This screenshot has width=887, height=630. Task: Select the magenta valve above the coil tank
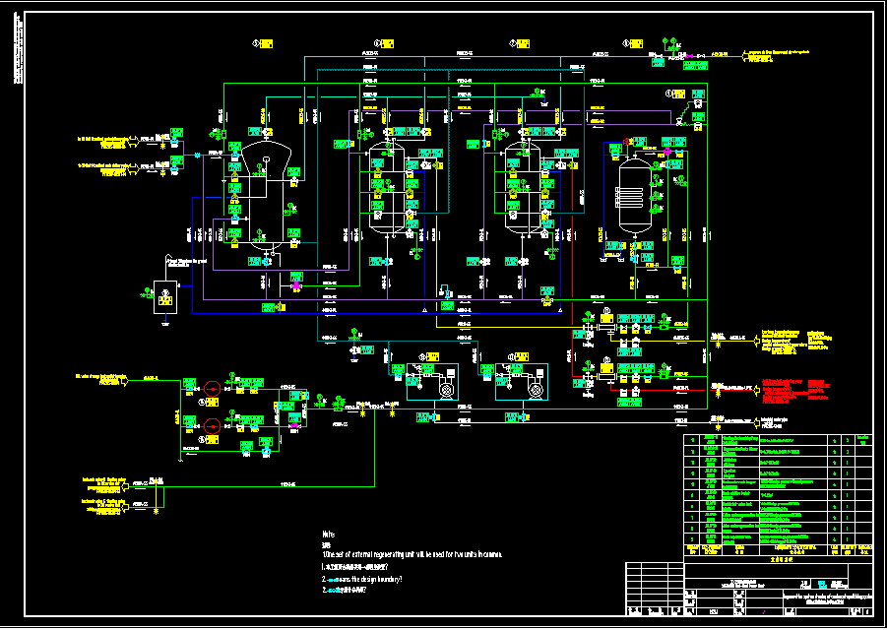pyautogui.click(x=667, y=152)
